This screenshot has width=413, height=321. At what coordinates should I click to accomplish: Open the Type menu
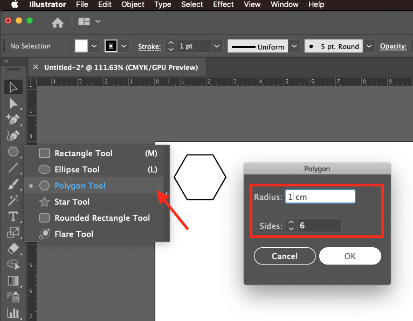coord(162,4)
